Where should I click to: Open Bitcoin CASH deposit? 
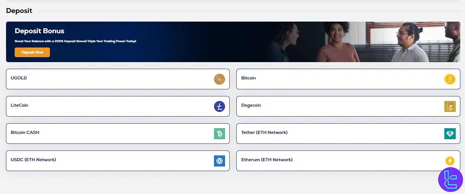tap(100, 134)
